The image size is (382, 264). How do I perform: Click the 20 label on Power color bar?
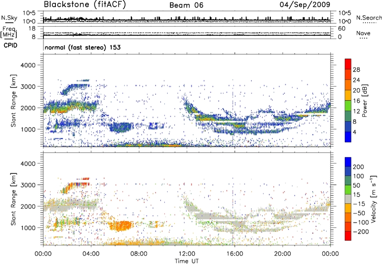pos(356,91)
